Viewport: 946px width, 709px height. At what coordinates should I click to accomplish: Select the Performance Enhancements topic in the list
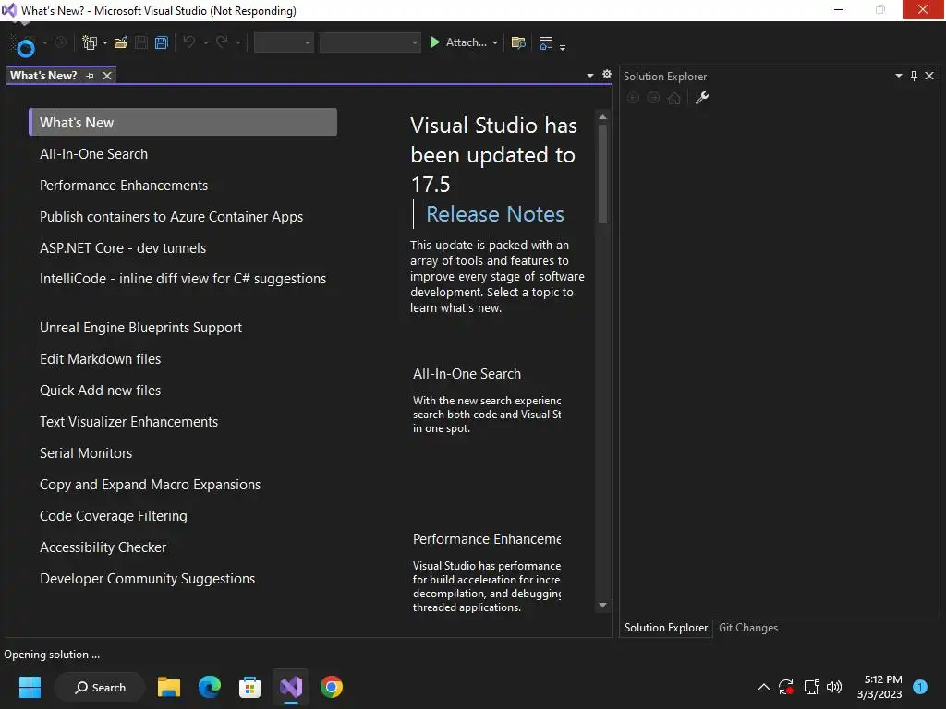point(124,185)
